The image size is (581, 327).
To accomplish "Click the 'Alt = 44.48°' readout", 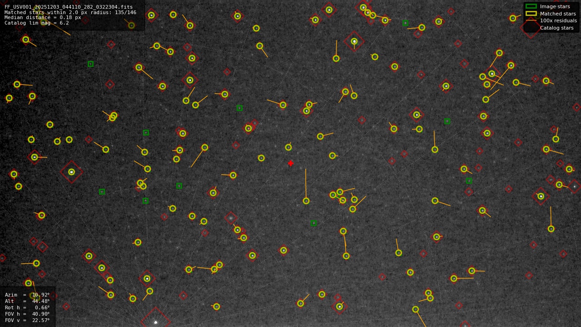I will coord(27,301).
